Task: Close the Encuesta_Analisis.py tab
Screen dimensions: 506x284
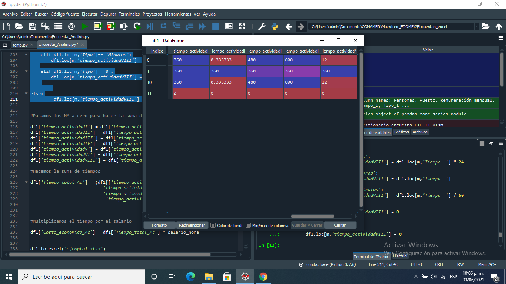Action: (83, 44)
